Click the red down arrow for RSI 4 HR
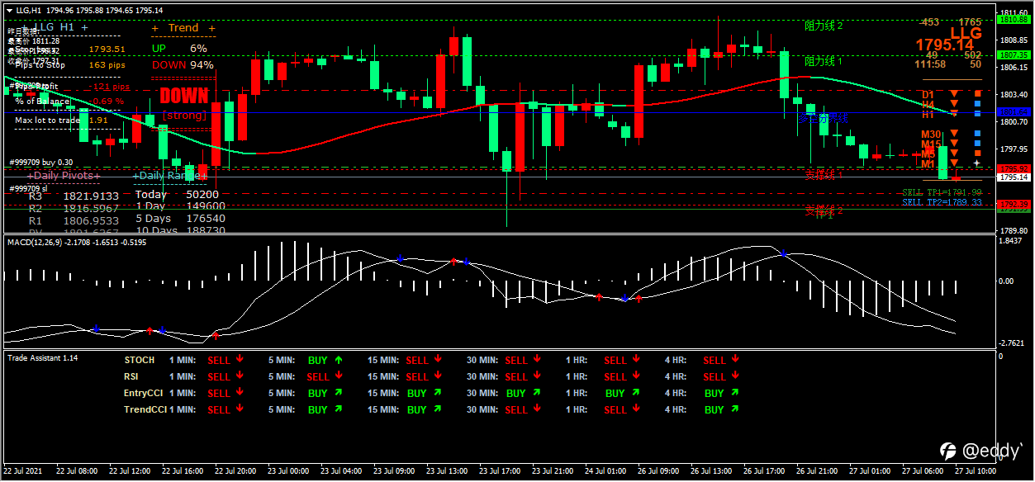1035x482 pixels. click(735, 376)
